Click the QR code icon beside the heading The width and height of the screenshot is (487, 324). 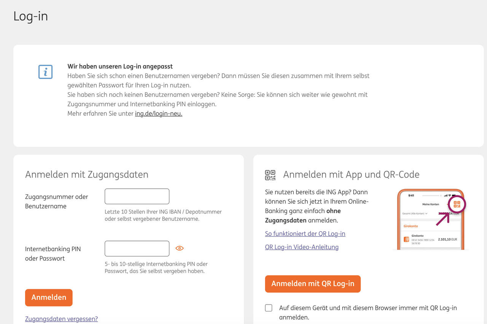pos(270,175)
